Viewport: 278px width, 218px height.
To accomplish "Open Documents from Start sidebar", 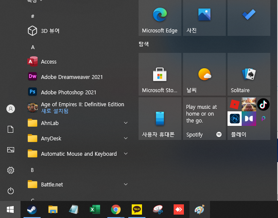I will (11, 129).
